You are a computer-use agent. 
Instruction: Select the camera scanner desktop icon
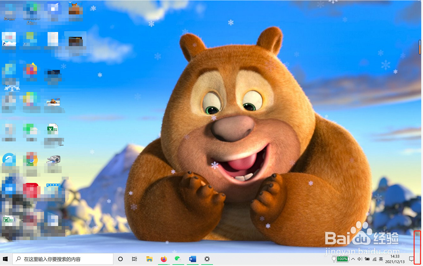pyautogui.click(x=53, y=159)
